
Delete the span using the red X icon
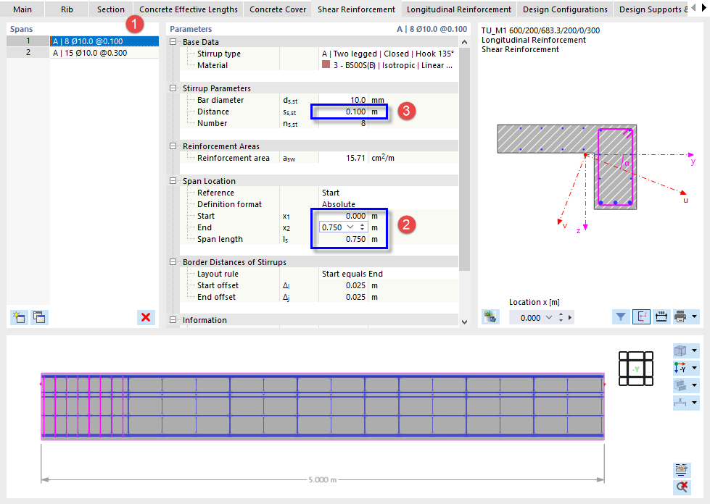[x=146, y=317]
